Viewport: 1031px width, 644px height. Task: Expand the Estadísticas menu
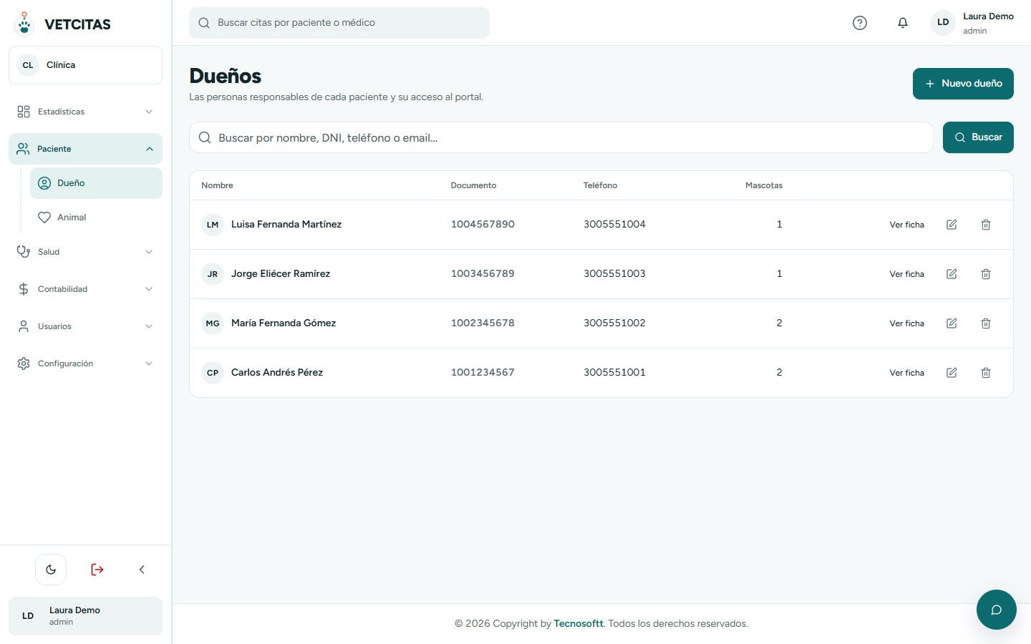pos(85,112)
